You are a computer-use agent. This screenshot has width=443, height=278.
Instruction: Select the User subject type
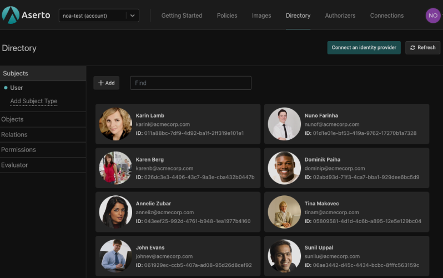[x=17, y=88]
